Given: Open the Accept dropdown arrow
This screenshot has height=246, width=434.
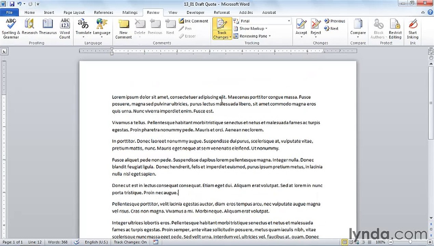Looking at the screenshot, I should coord(301,37).
